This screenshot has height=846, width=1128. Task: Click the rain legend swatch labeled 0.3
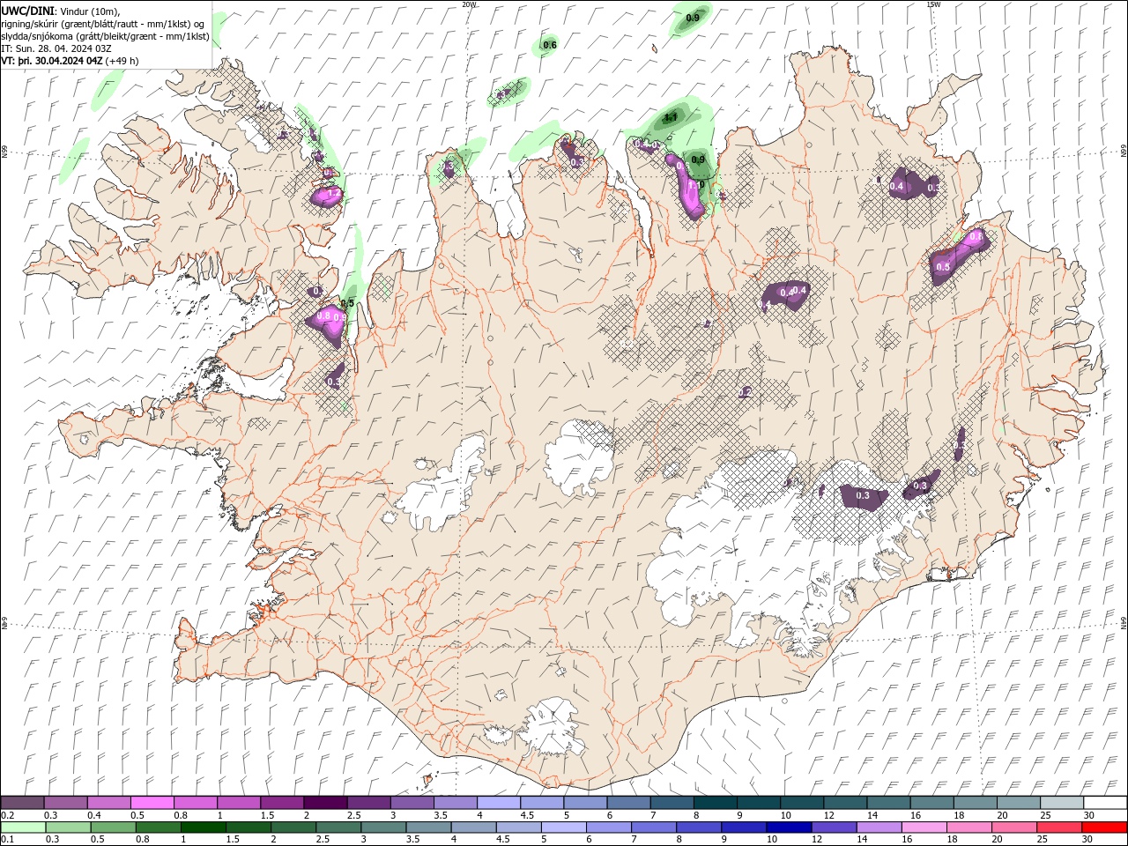pyautogui.click(x=69, y=827)
